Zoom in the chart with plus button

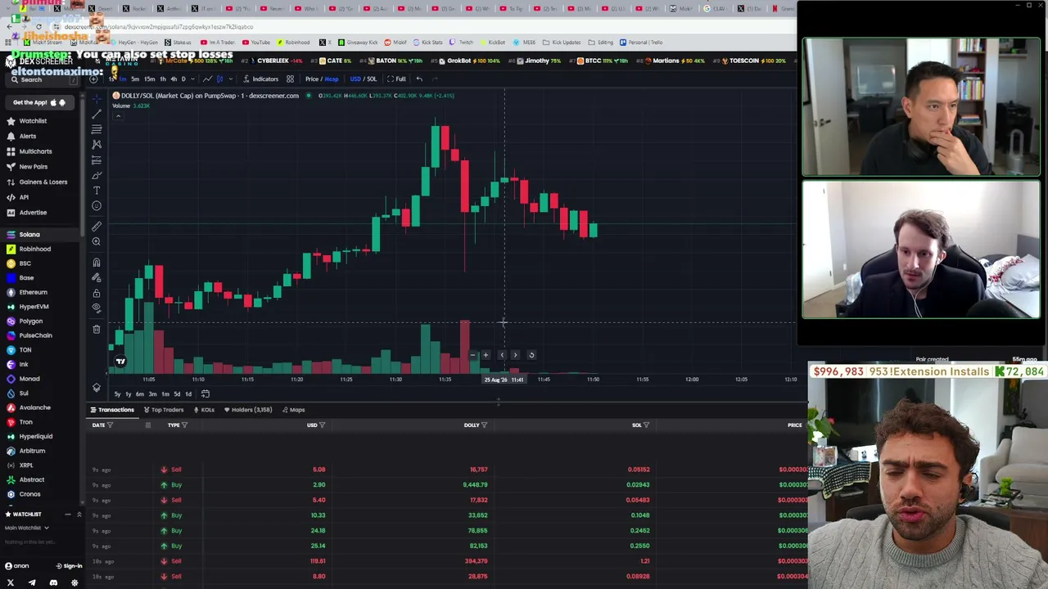pos(486,355)
